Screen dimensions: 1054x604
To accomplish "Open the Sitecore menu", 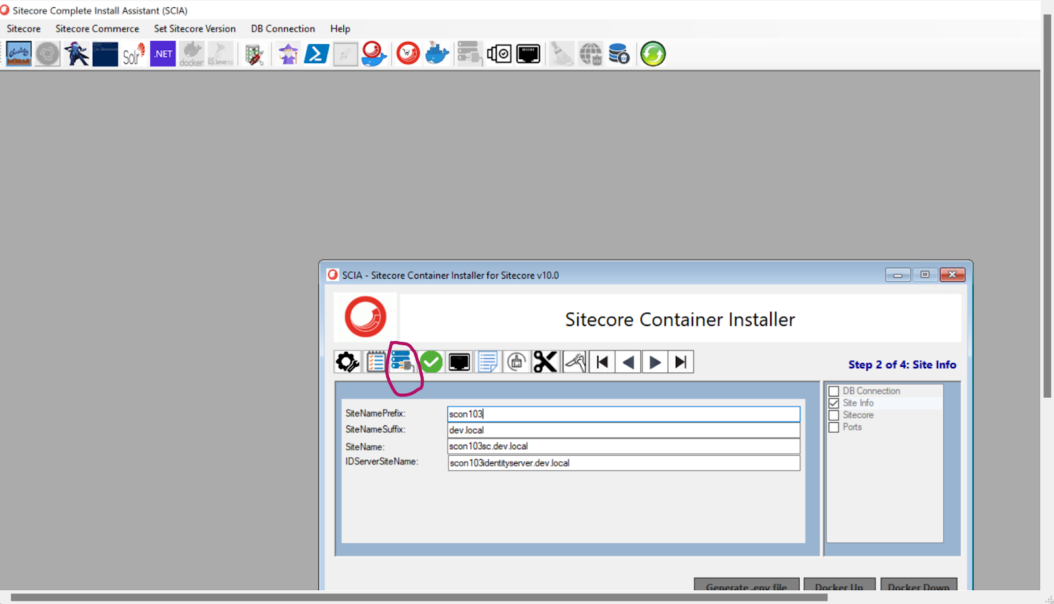I will [24, 29].
